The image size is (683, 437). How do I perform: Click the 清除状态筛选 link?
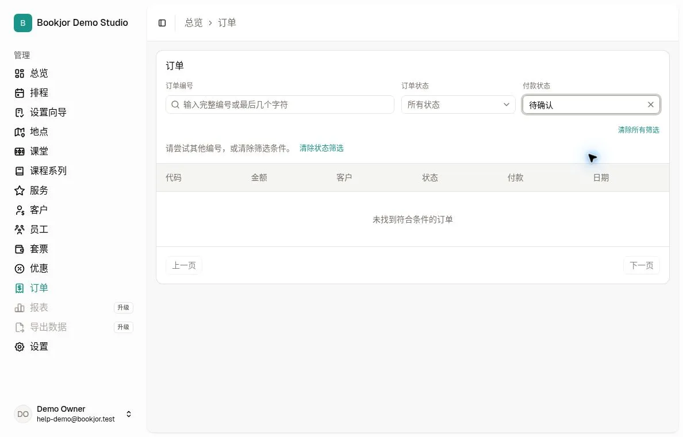click(321, 148)
